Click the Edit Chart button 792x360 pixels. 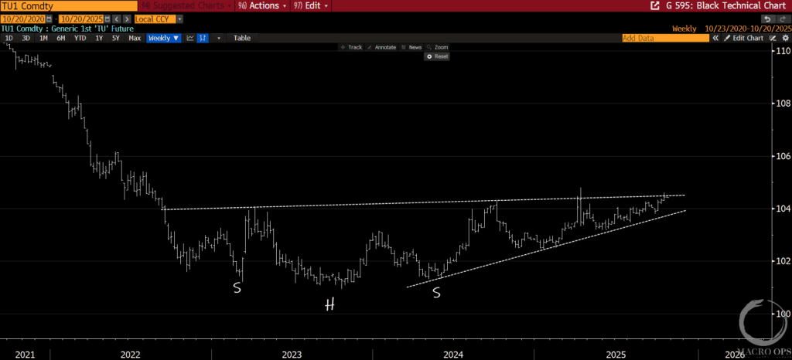tap(744, 38)
